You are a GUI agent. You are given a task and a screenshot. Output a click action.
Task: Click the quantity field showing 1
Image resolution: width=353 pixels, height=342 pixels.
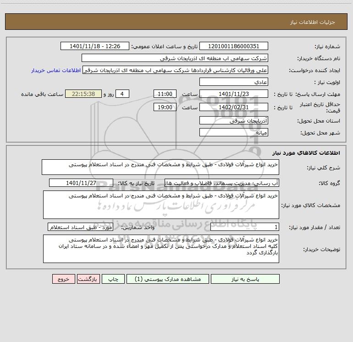(x=245, y=227)
